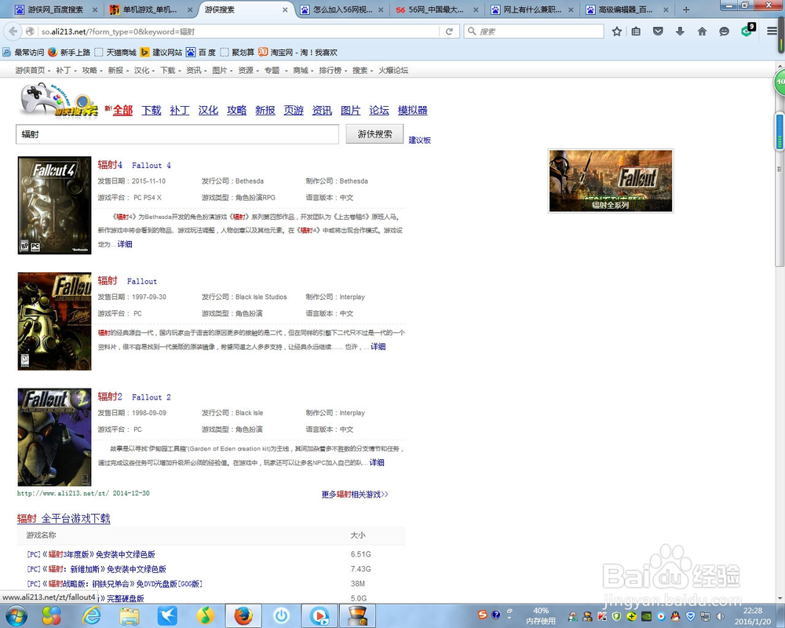Open the file explorer taskbar icon

pos(130,615)
